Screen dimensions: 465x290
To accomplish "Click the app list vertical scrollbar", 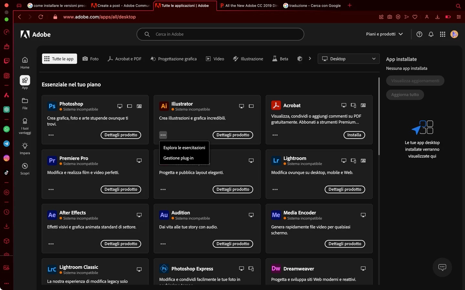I will pyautogui.click(x=379, y=116).
